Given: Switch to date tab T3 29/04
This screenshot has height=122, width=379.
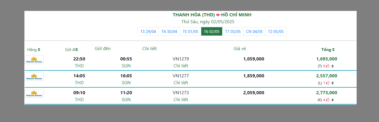Looking at the screenshot, I should click(148, 32).
